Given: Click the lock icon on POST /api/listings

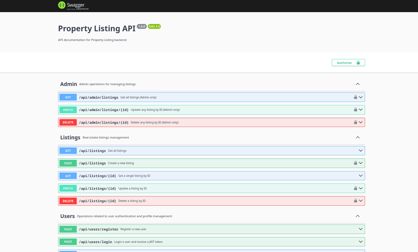Looking at the screenshot, I should (x=356, y=163).
